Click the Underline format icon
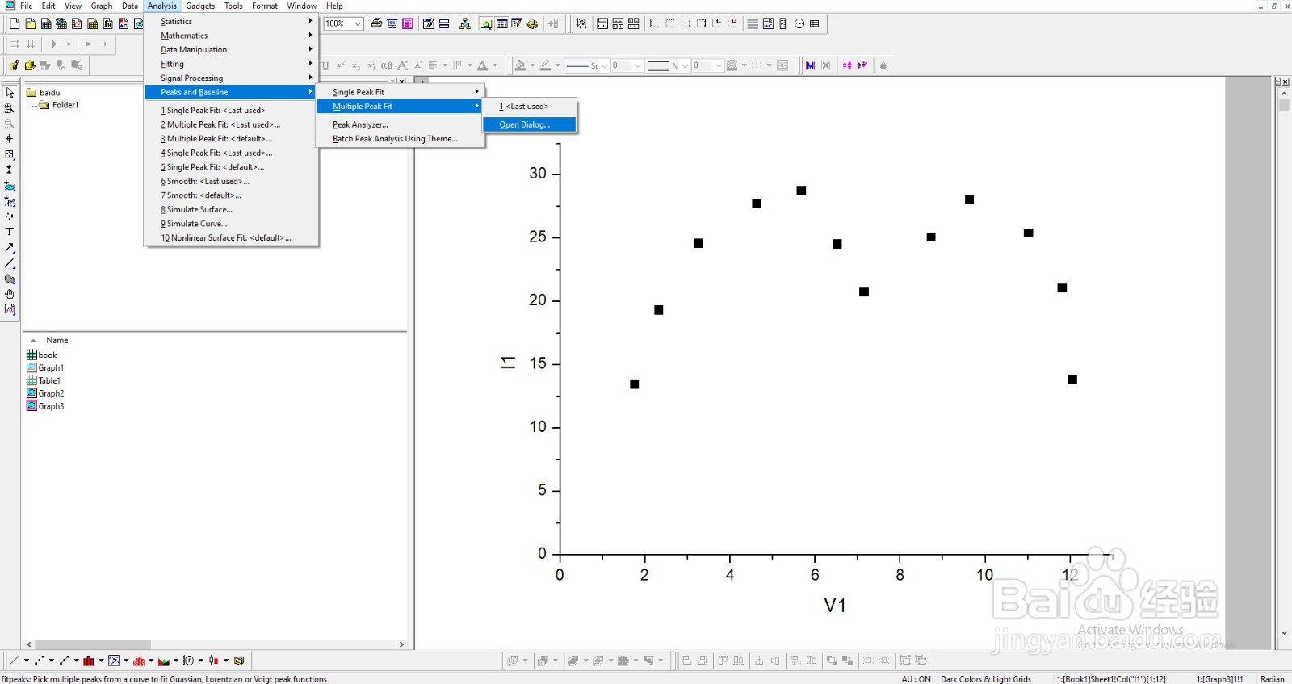Screen dimensions: 1292x684 click(325, 65)
